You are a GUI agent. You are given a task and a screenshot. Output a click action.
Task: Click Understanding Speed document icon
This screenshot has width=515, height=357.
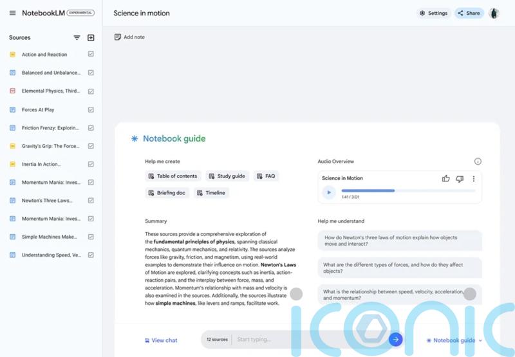(12, 255)
